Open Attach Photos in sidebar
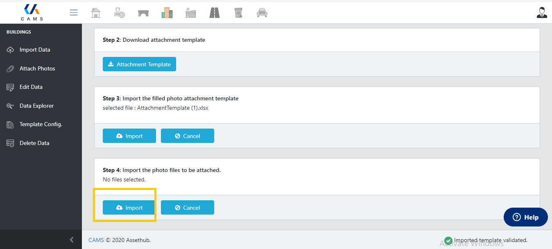552x249 pixels. (37, 68)
